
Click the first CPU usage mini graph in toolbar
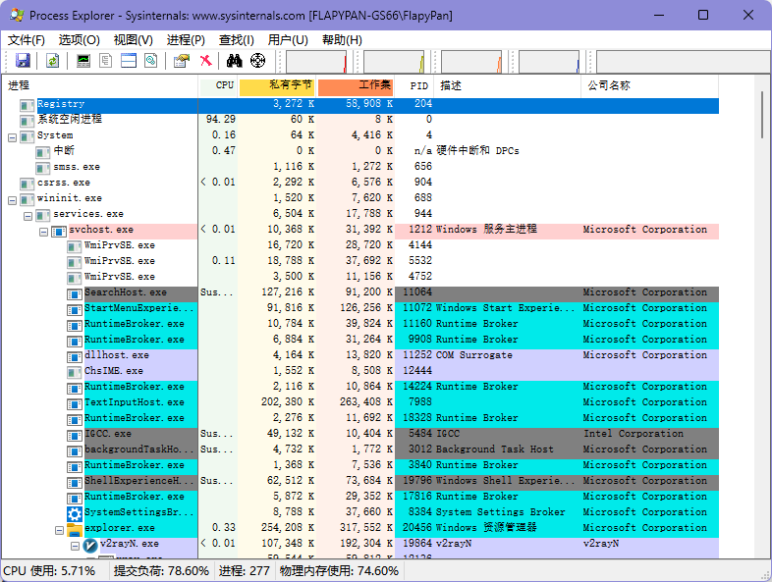click(x=314, y=62)
